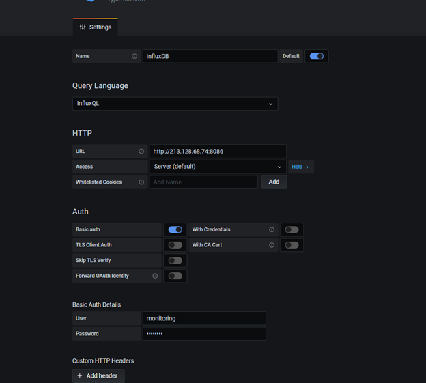The width and height of the screenshot is (426, 383).
Task: Show info tooltip for the URL field
Action: click(x=141, y=152)
